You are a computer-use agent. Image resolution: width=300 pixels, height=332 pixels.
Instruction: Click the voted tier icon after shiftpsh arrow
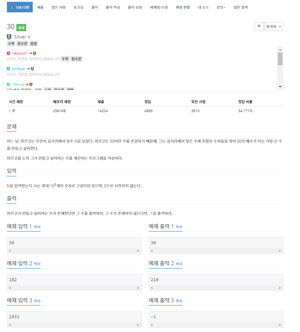(32, 69)
